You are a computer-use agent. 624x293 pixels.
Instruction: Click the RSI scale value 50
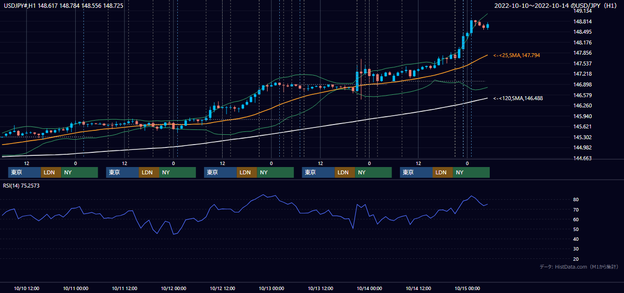coord(576,229)
